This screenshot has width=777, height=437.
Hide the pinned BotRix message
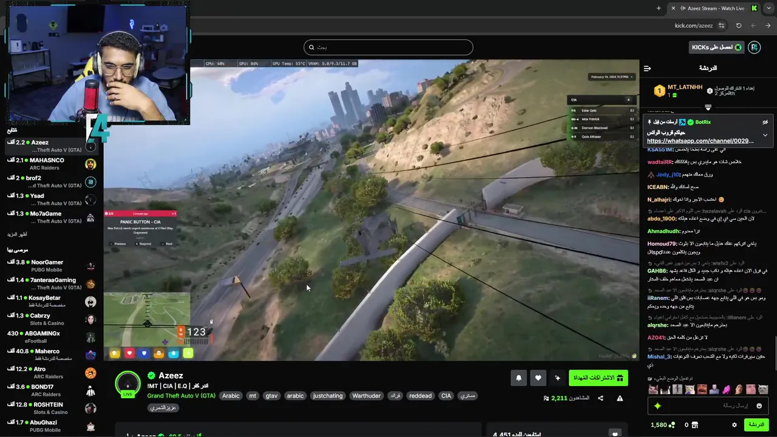(x=765, y=122)
